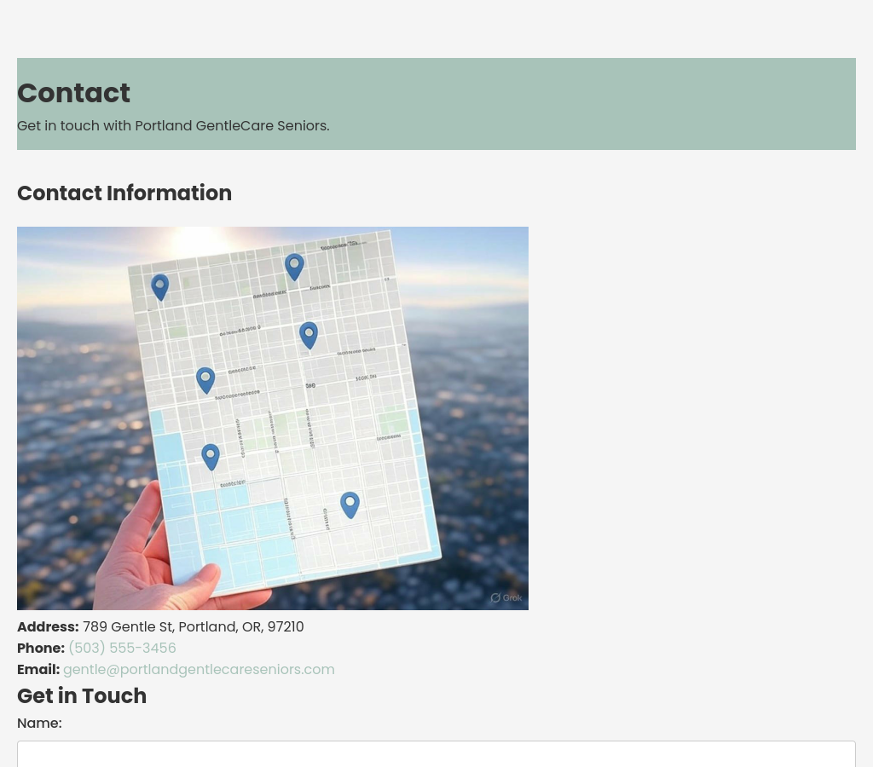
Task: Call the (503) 555-3456 phone link
Action: pyautogui.click(x=122, y=648)
